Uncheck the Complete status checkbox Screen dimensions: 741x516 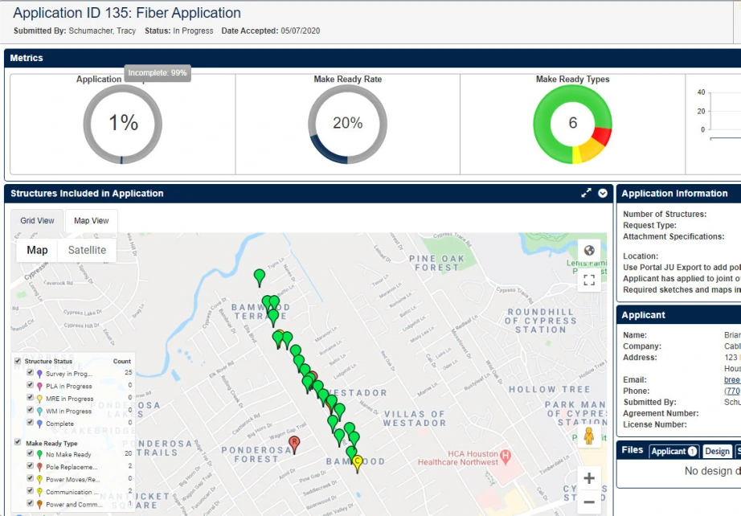click(31, 422)
